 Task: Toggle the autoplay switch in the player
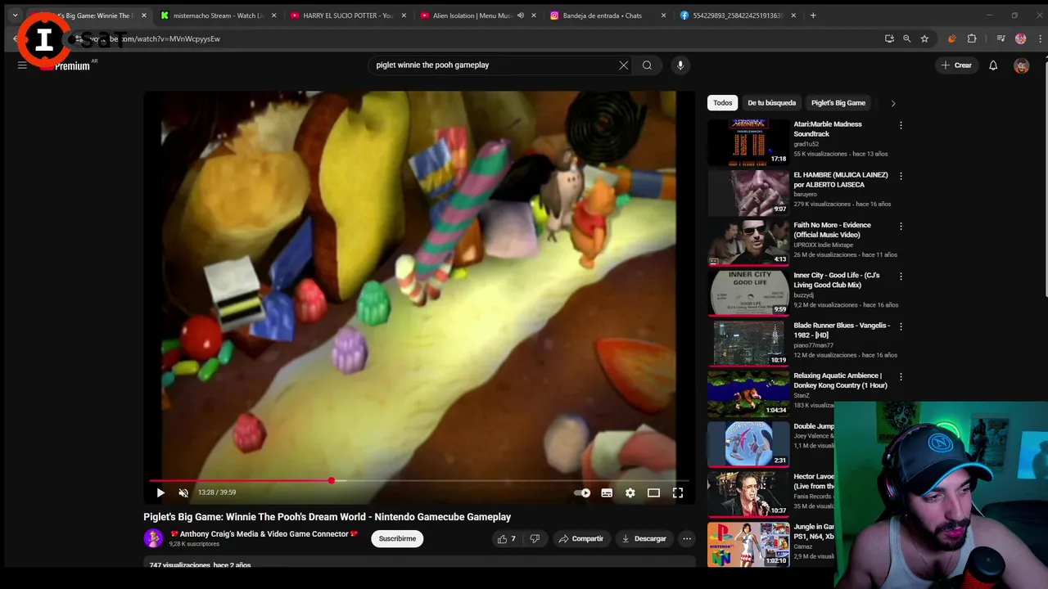(582, 492)
